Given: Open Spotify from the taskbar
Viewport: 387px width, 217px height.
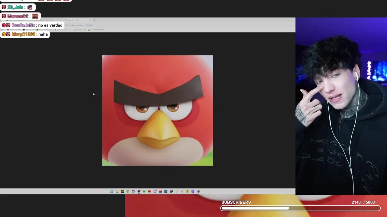Looking at the screenshot, I should 144,191.
